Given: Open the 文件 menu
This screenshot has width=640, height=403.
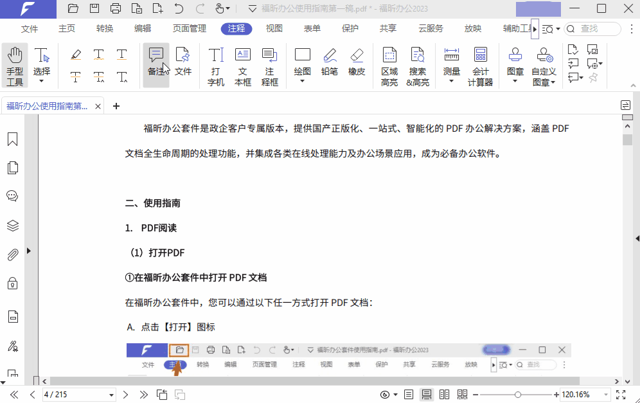Looking at the screenshot, I should [30, 28].
